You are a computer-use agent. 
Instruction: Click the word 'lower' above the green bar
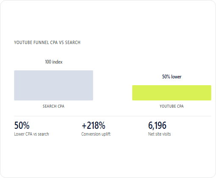(x=176, y=77)
